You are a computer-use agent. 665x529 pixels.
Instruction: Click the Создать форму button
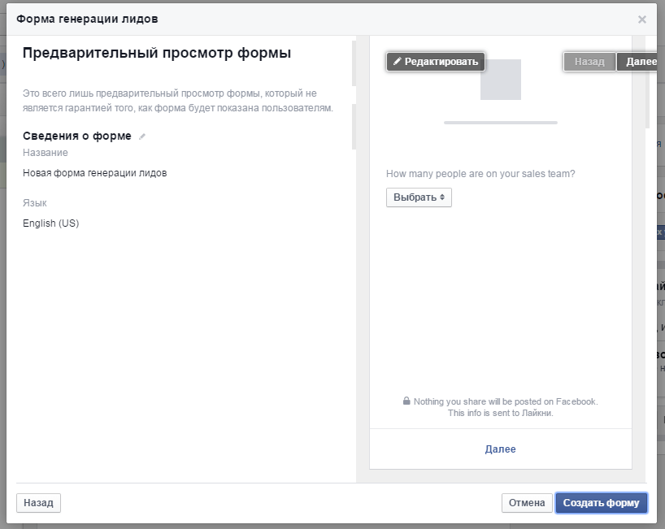pyautogui.click(x=601, y=503)
